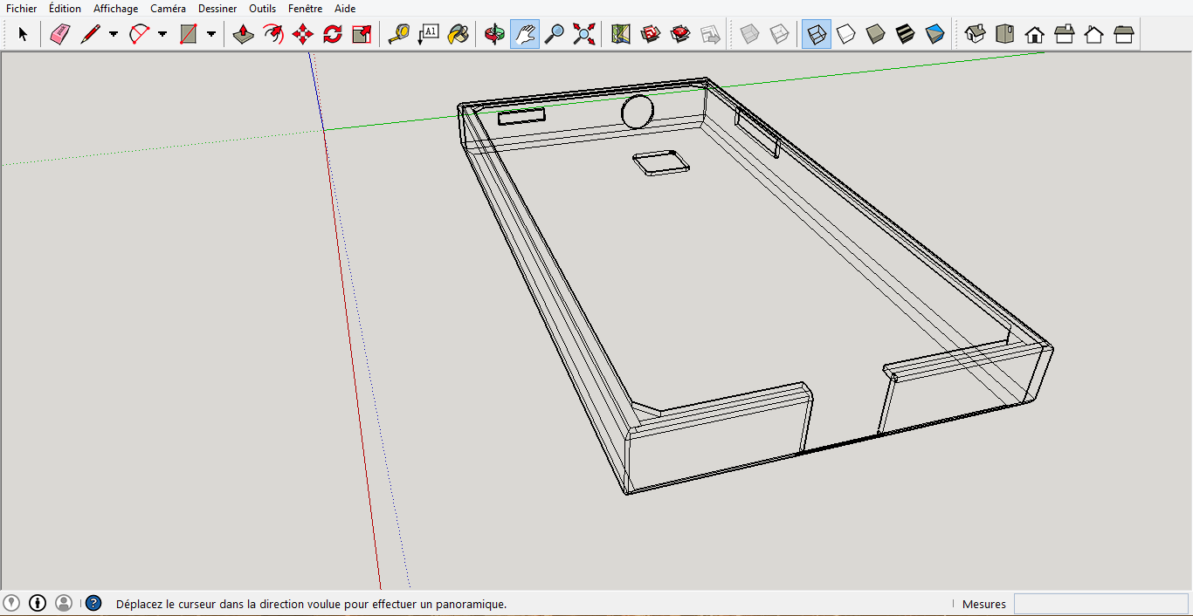Pick the Push/Pull tool
1193x616 pixels.
point(244,35)
